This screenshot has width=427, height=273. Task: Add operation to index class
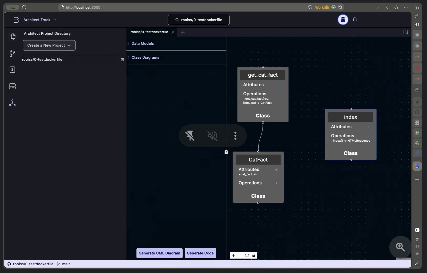pos(369,136)
